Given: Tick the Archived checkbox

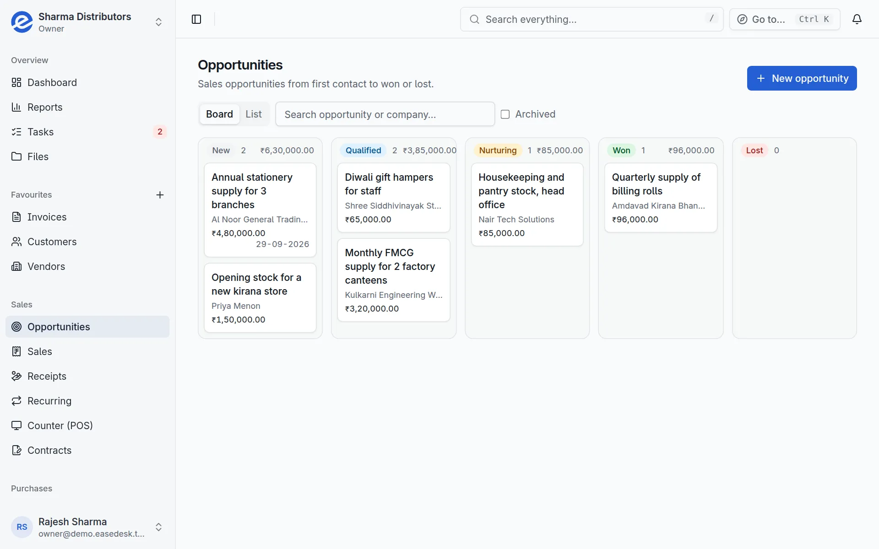Looking at the screenshot, I should tap(505, 114).
